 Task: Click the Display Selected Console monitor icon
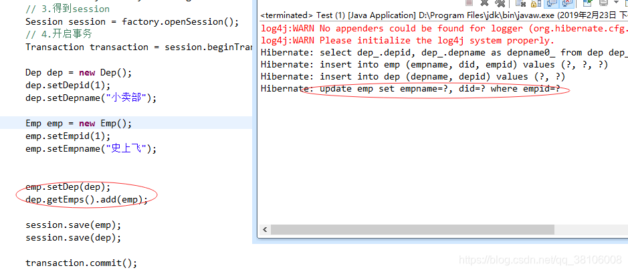point(603,3)
